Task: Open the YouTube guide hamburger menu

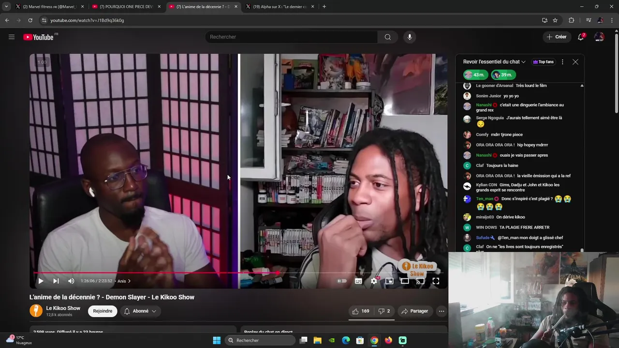Action: [x=12, y=37]
